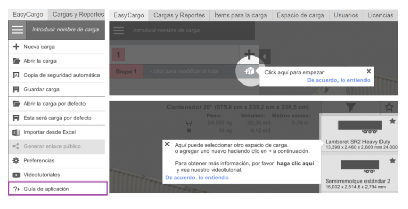Collapse panel with the left arrow

pos(265,55)
